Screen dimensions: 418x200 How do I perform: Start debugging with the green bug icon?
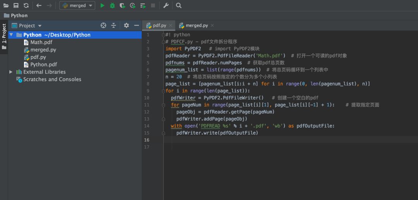click(x=112, y=5)
